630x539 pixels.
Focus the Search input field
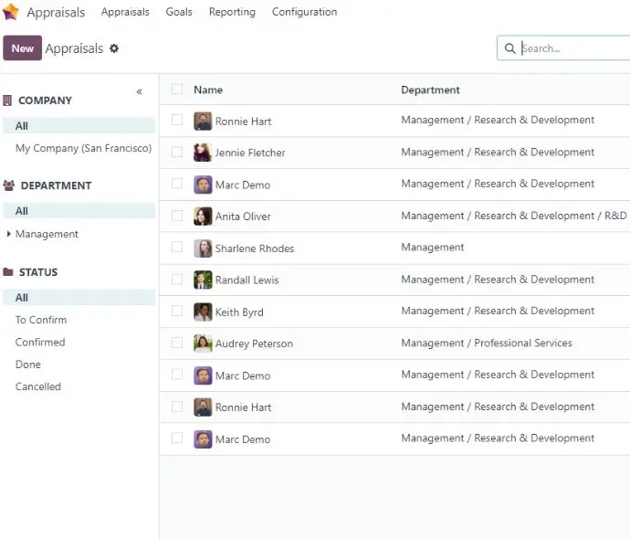tap(574, 48)
